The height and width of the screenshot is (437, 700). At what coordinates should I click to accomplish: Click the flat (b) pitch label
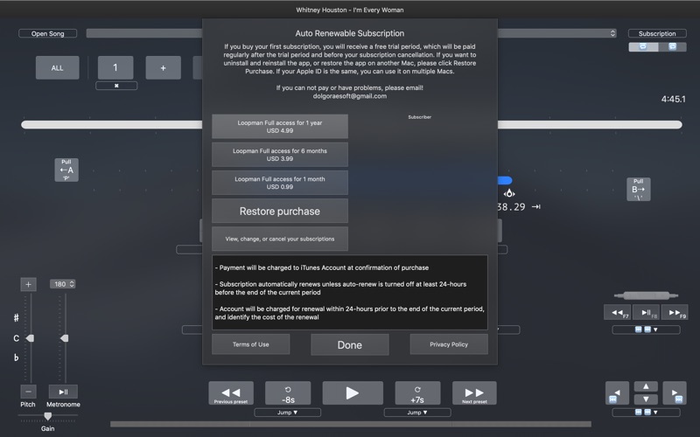tap(16, 357)
